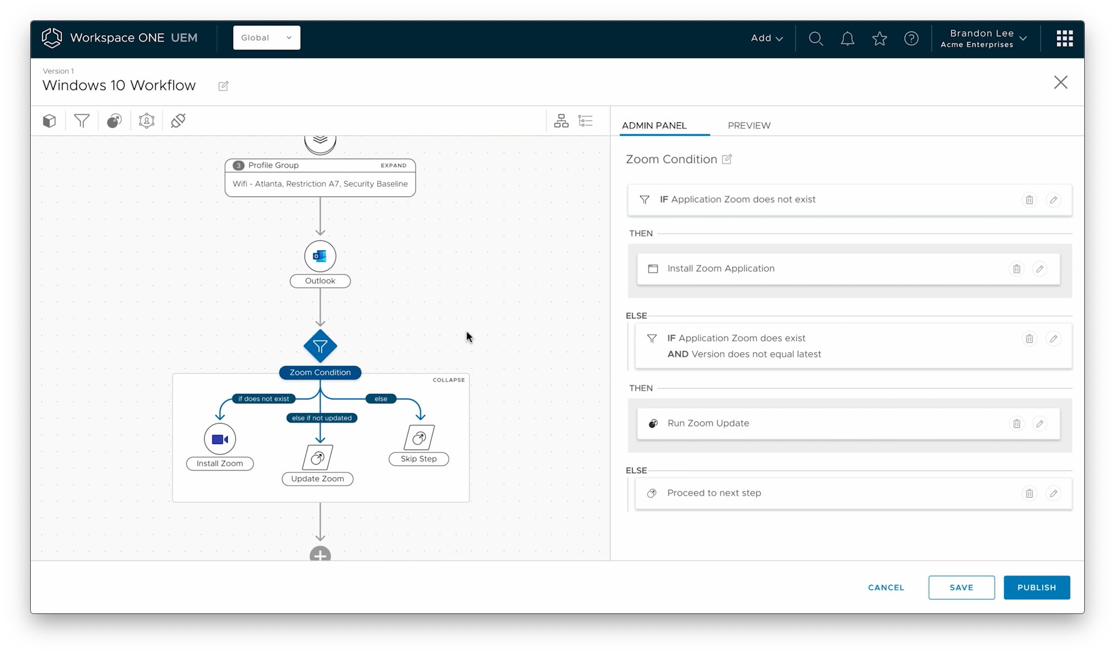Click CANCEL
This screenshot has width=1115, height=654.
[886, 588]
